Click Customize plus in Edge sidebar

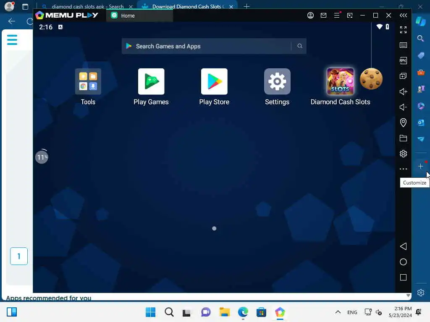pyautogui.click(x=421, y=166)
